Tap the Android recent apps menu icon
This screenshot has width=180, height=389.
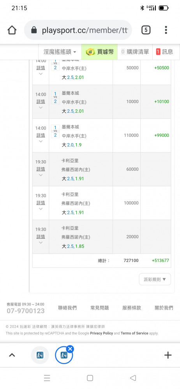coord(47,378)
